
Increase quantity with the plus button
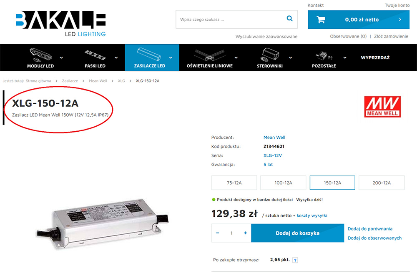245,233
